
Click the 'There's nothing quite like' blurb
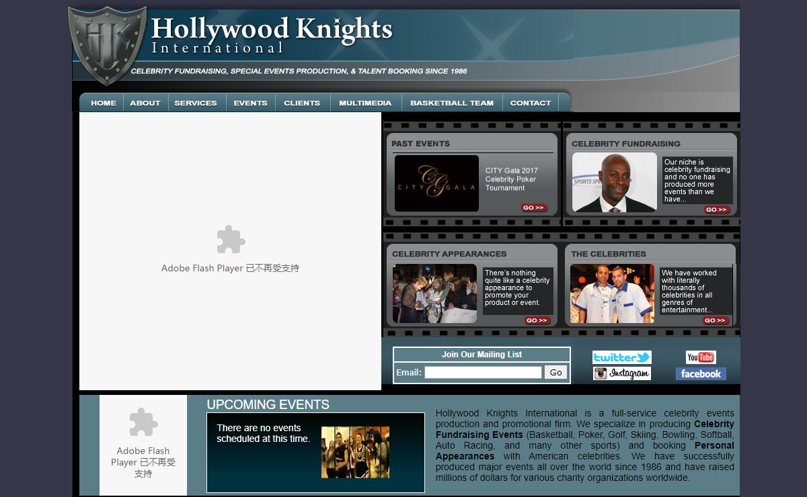coord(517,287)
